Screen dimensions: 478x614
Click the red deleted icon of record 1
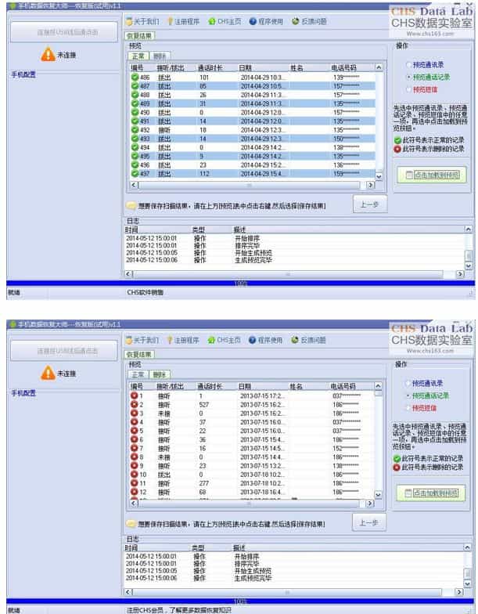[x=135, y=395]
